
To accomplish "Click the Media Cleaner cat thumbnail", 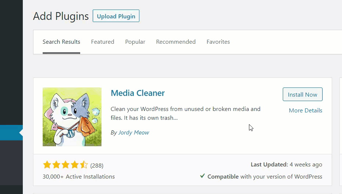I will 72,117.
